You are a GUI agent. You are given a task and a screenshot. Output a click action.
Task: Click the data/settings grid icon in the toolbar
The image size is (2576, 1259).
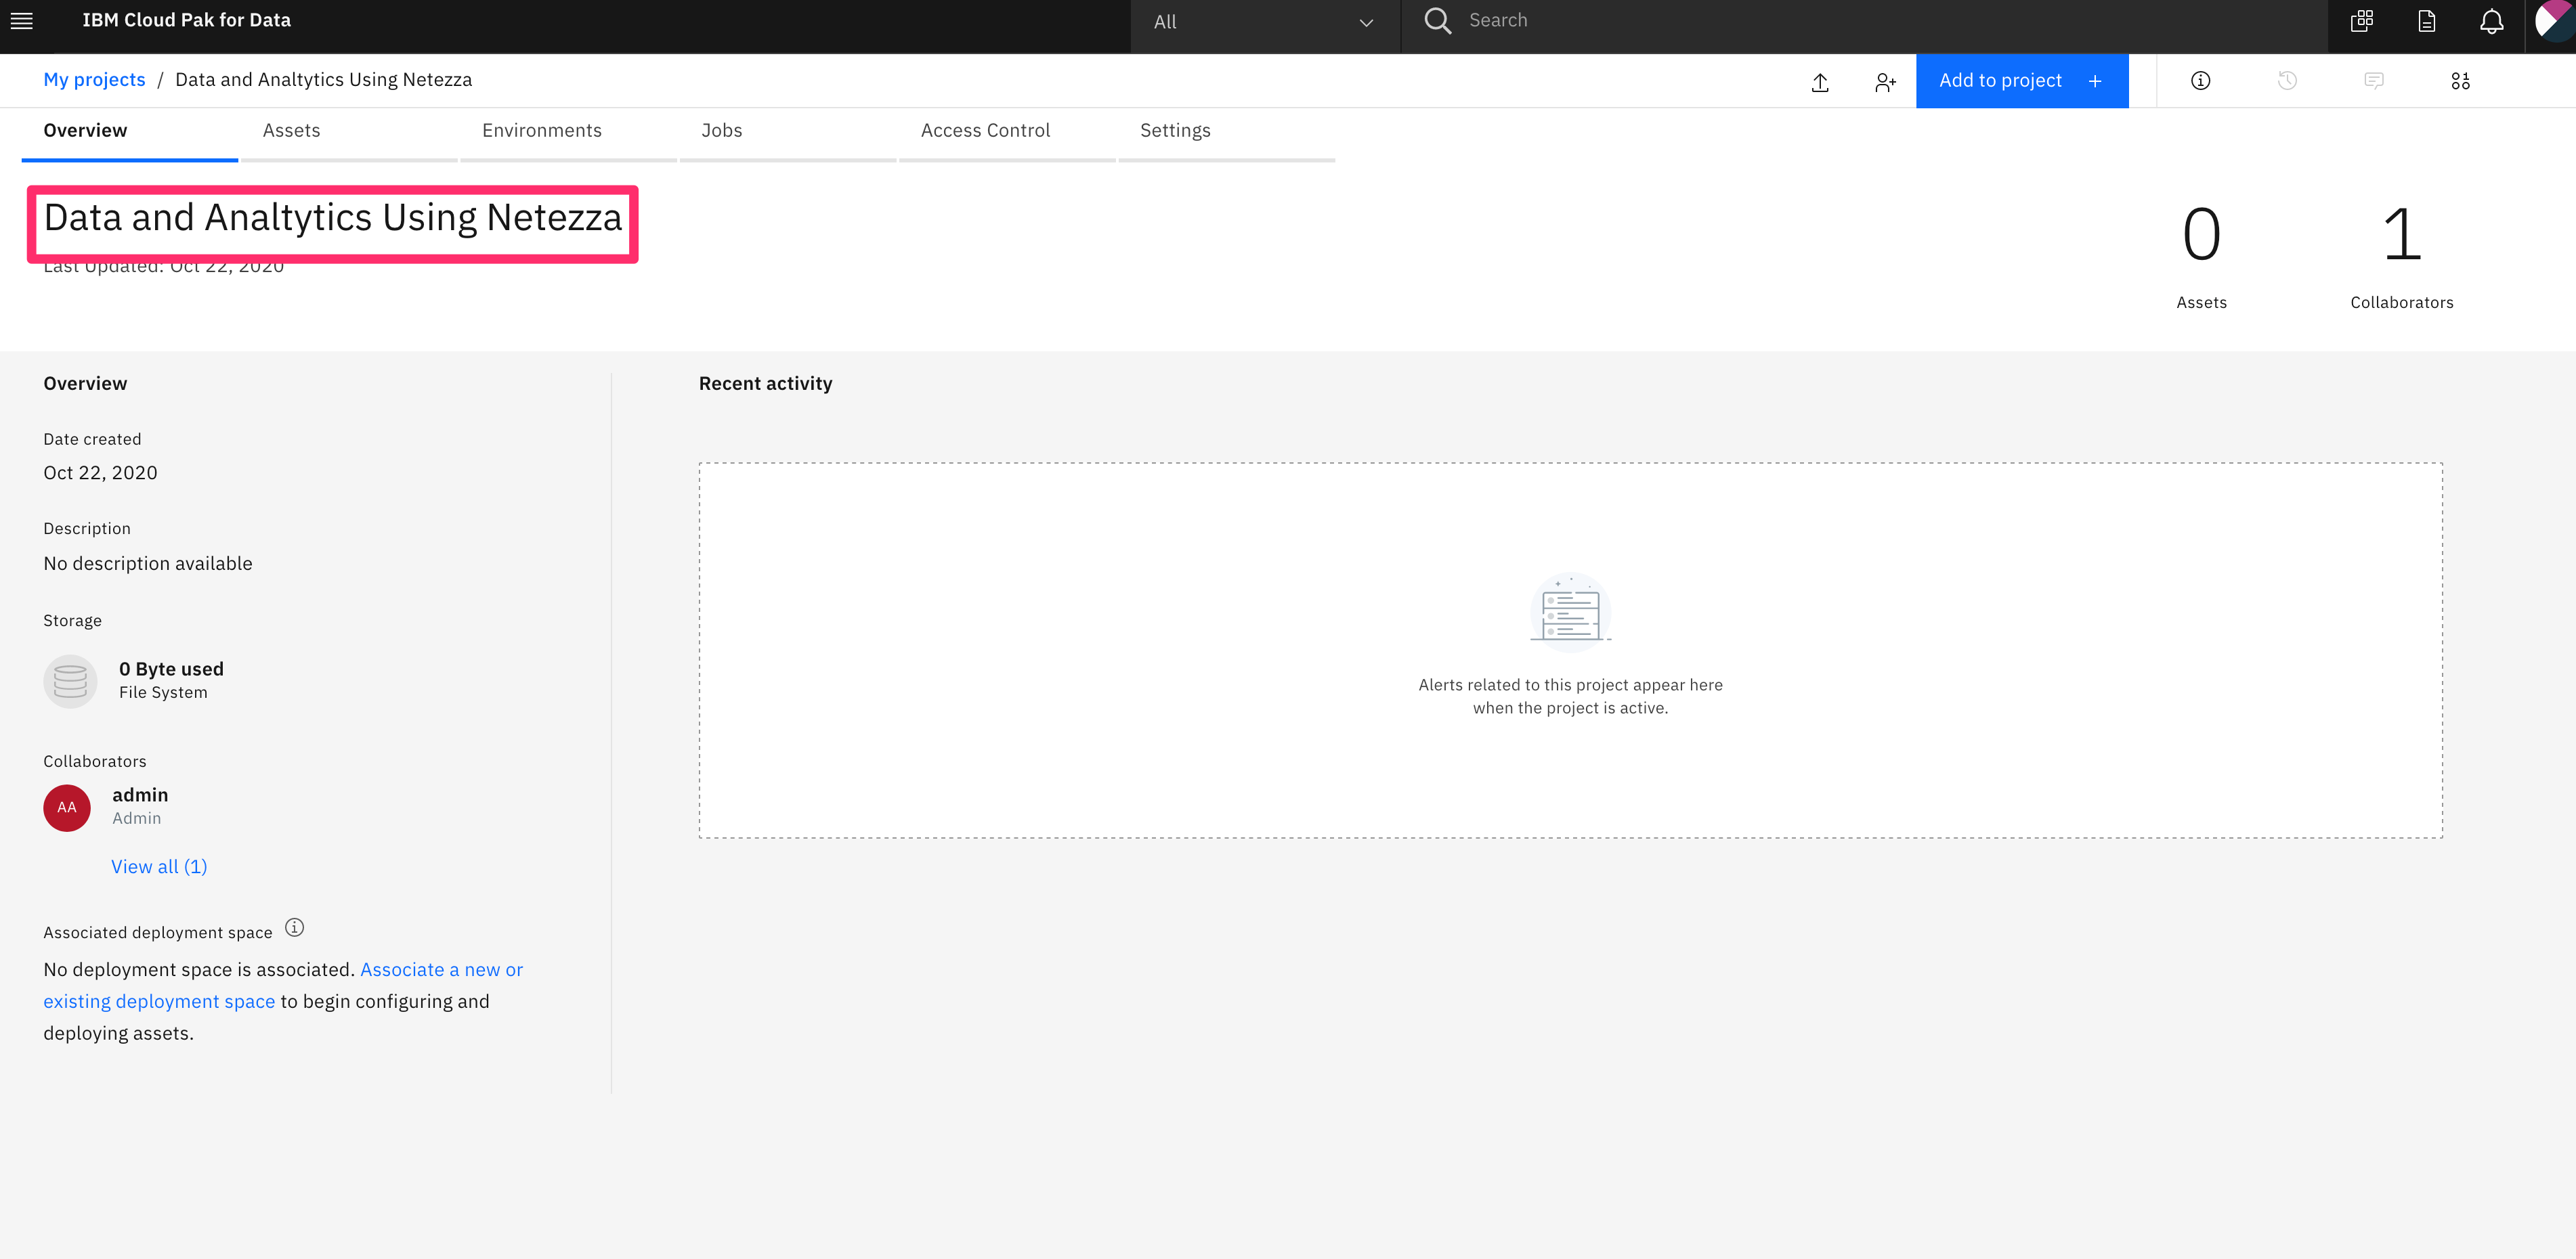[2460, 81]
